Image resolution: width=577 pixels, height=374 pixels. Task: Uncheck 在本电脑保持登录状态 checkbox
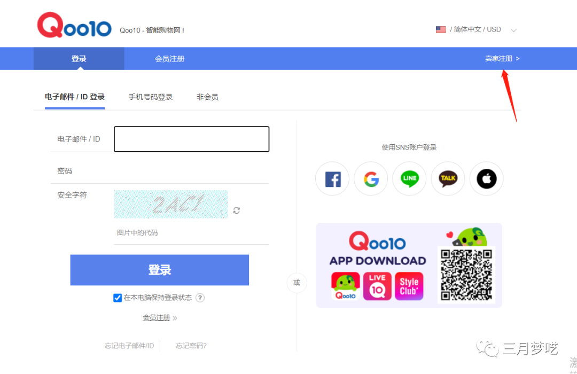pos(118,298)
